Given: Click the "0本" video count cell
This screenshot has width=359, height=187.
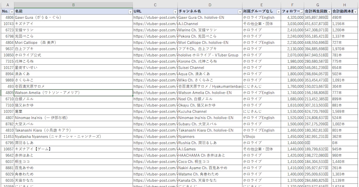Looking at the screenshot, I should pos(345,143).
